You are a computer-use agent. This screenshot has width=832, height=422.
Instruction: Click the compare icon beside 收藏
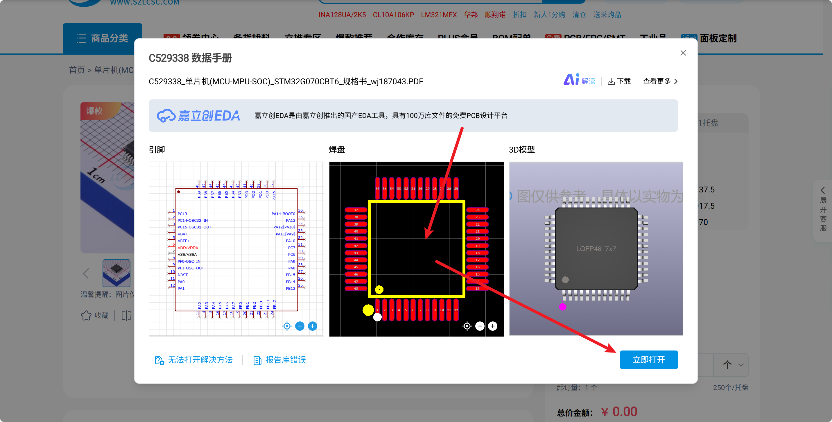click(x=126, y=315)
